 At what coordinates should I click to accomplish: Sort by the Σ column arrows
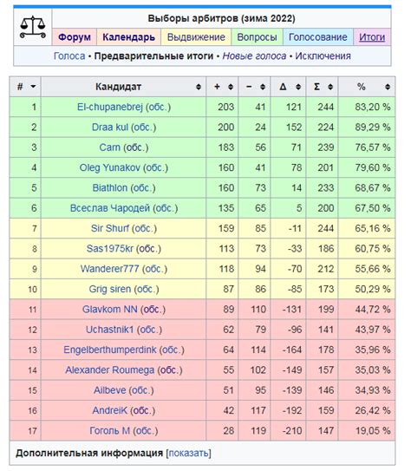click(330, 87)
